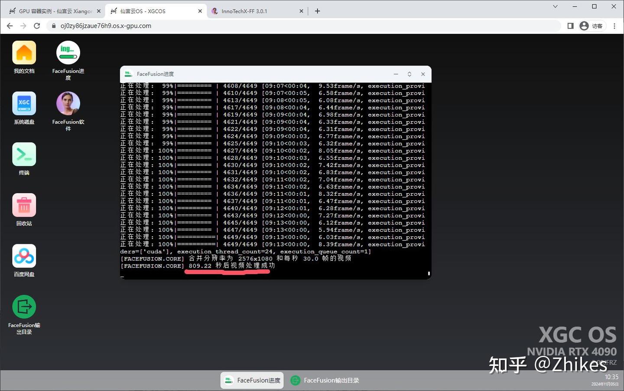Switch to the GPU 容器实例 tab
This screenshot has height=391, width=624.
pos(55,11)
